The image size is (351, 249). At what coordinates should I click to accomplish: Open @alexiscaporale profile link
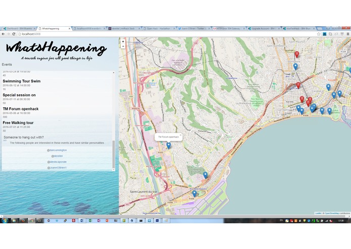coord(57,162)
